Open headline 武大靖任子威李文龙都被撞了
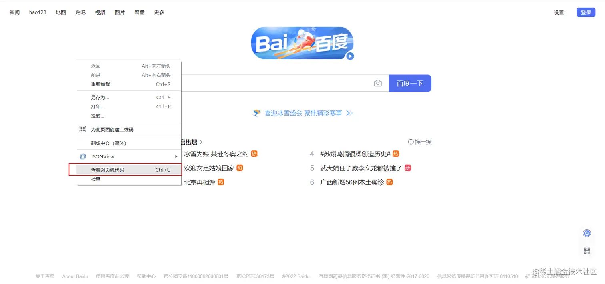Image resolution: width=605 pixels, height=284 pixels. [361, 168]
